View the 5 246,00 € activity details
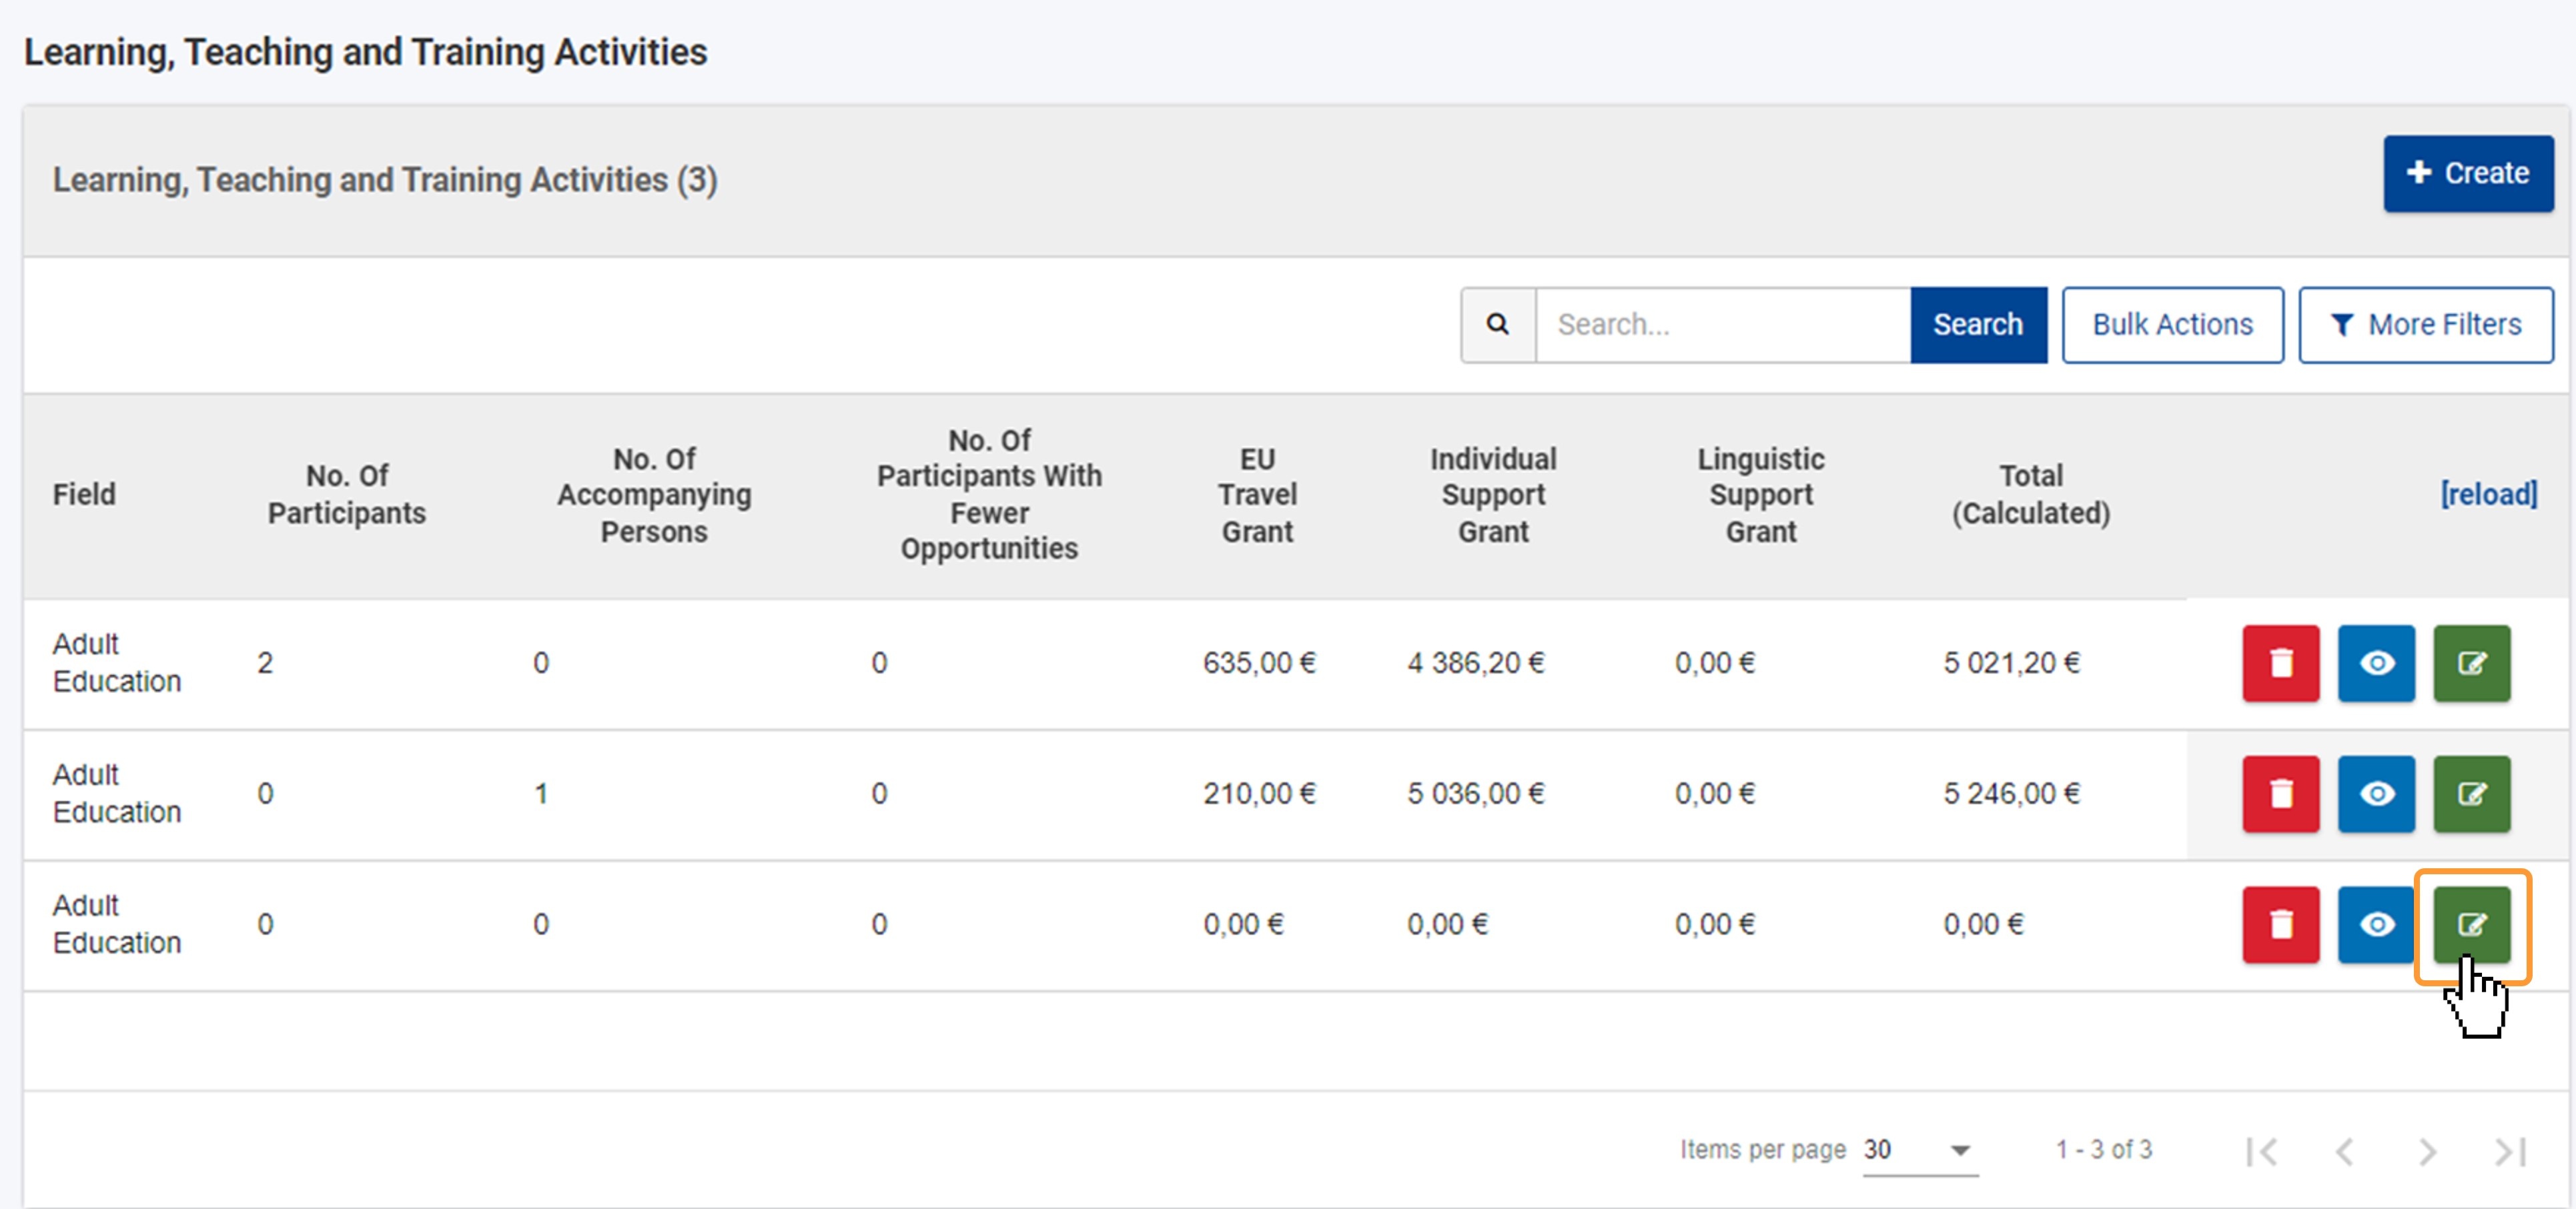 pyautogui.click(x=2376, y=794)
